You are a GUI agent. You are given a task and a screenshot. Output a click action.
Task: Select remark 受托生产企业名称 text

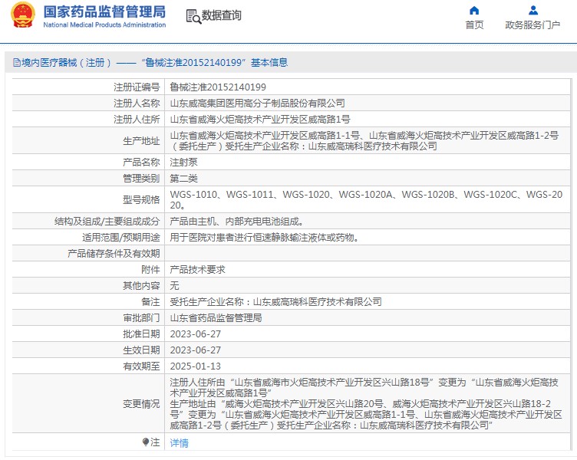click(x=275, y=302)
